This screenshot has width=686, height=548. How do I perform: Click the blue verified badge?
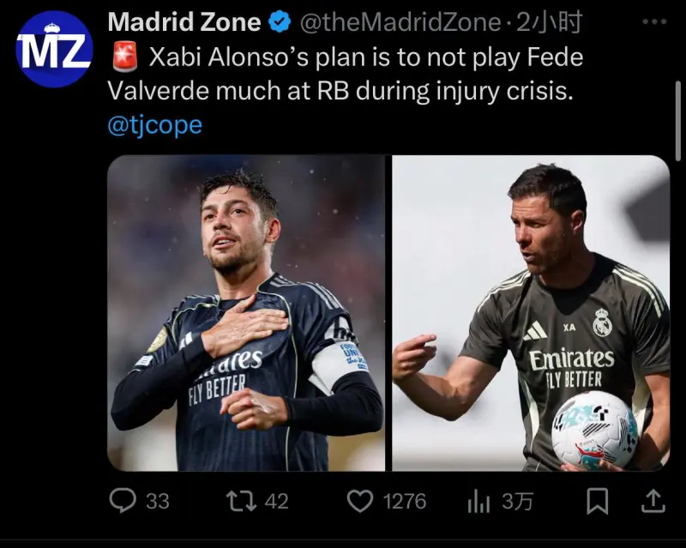click(x=280, y=22)
